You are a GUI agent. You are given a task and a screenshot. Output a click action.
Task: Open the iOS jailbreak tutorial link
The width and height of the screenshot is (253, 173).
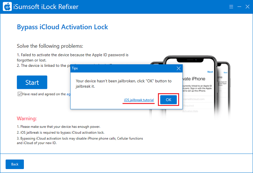[139, 100]
